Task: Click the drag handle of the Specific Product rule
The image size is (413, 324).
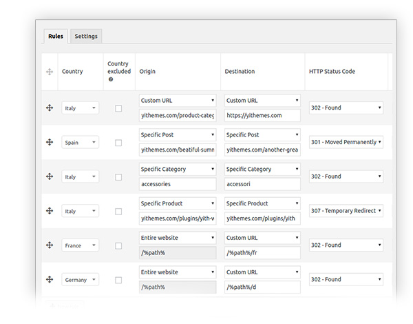Action: click(50, 211)
